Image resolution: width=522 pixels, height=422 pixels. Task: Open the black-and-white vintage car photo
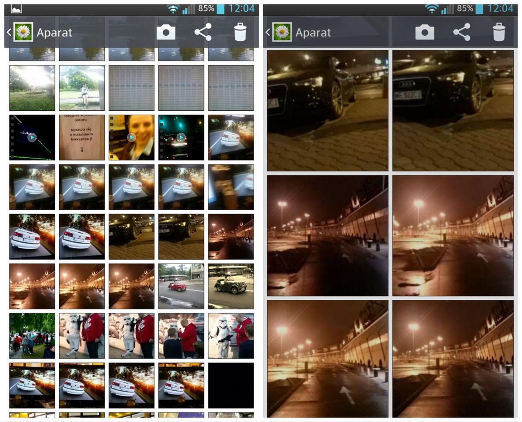231,286
